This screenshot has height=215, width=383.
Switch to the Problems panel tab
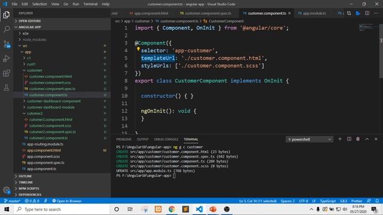coord(124,139)
